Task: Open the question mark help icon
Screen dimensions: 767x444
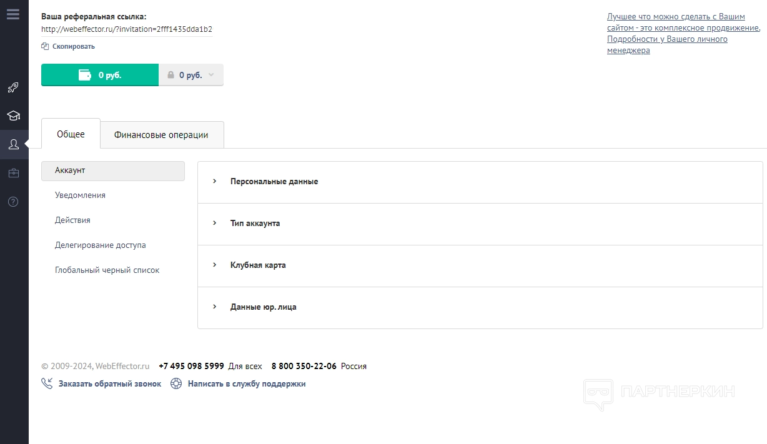Action: pos(13,202)
